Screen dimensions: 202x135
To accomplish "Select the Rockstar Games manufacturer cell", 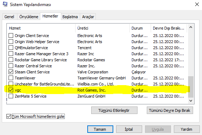I will click(91, 60).
